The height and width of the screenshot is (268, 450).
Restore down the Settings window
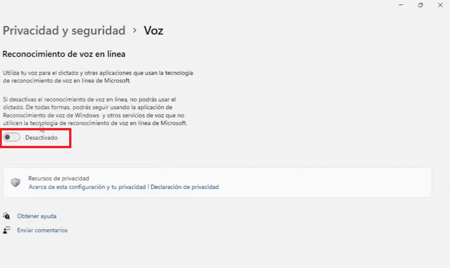420,5
